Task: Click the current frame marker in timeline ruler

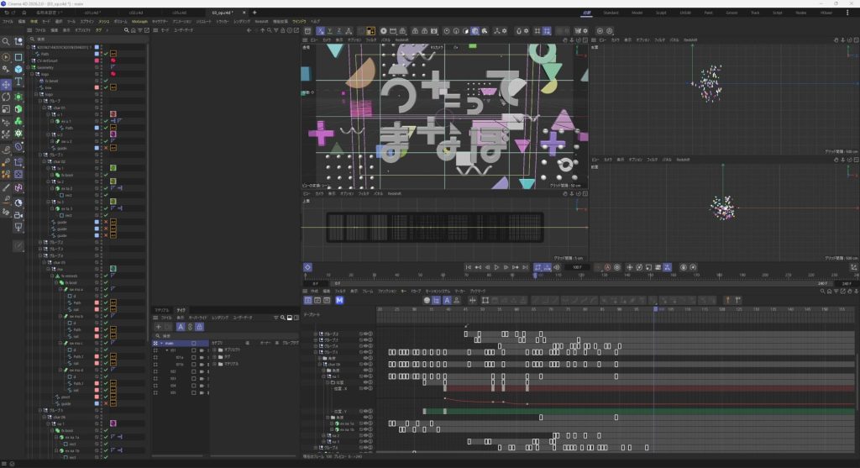Action: point(535,275)
